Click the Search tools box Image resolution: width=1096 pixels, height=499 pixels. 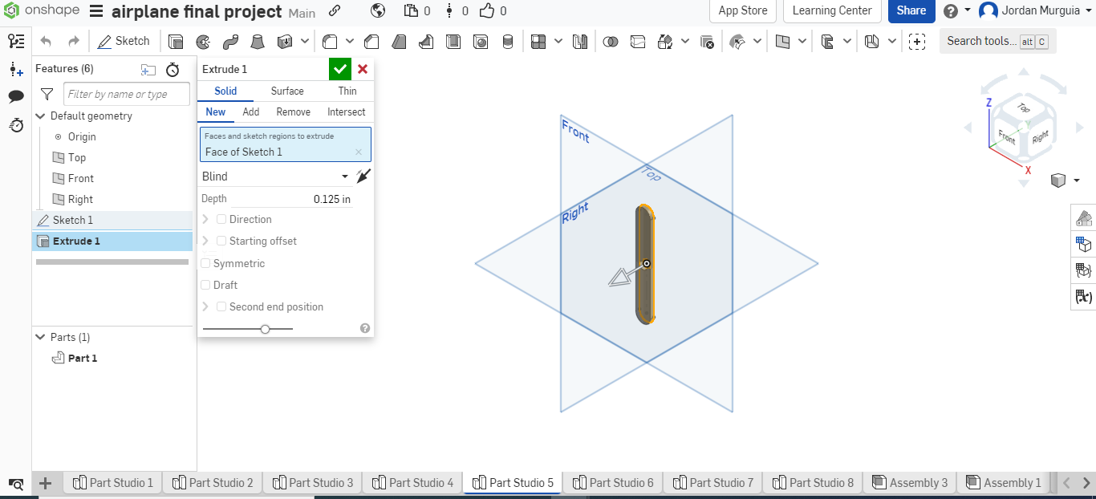[998, 41]
